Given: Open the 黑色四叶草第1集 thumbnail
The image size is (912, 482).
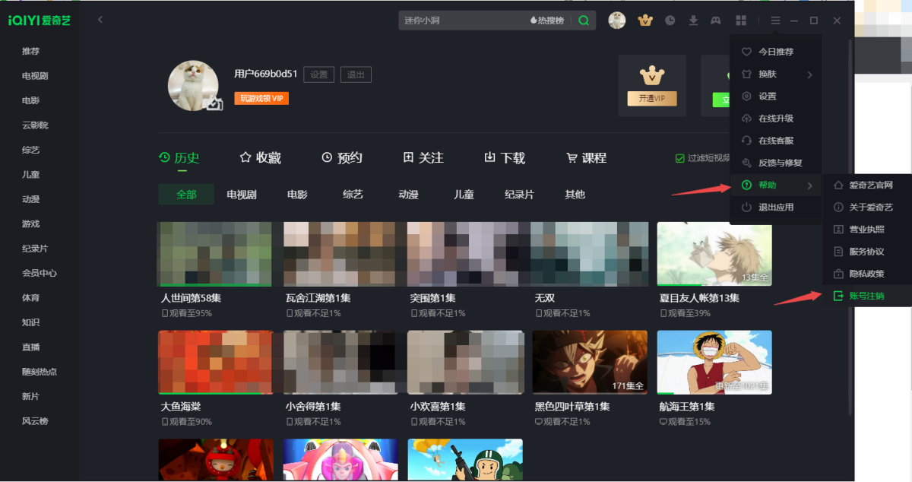Looking at the screenshot, I should [x=591, y=362].
